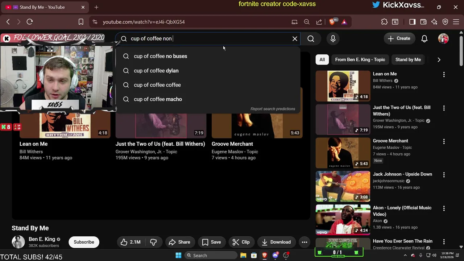Open Lean on Me sidebar thumbnail
This screenshot has width=464, height=261.
[343, 86]
